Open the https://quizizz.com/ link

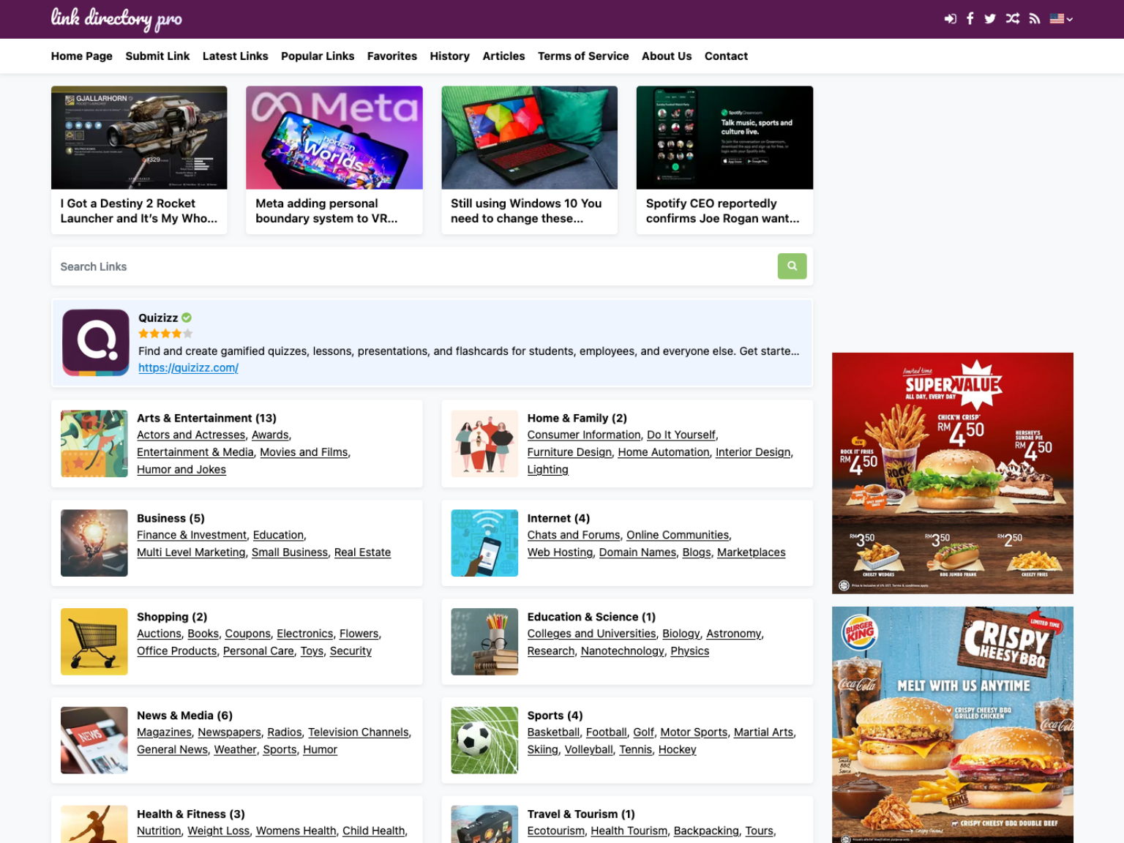(188, 368)
